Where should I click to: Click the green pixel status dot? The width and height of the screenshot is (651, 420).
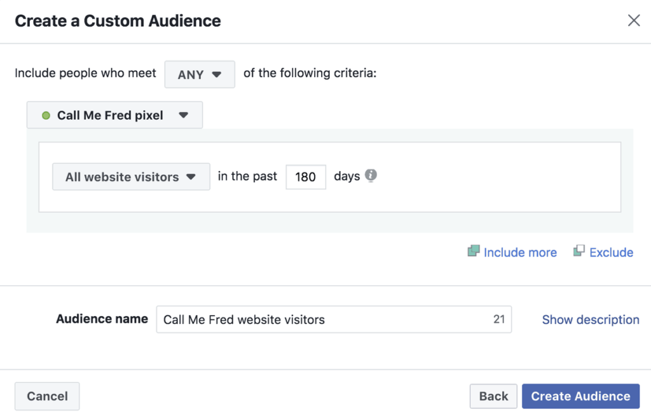coord(46,115)
